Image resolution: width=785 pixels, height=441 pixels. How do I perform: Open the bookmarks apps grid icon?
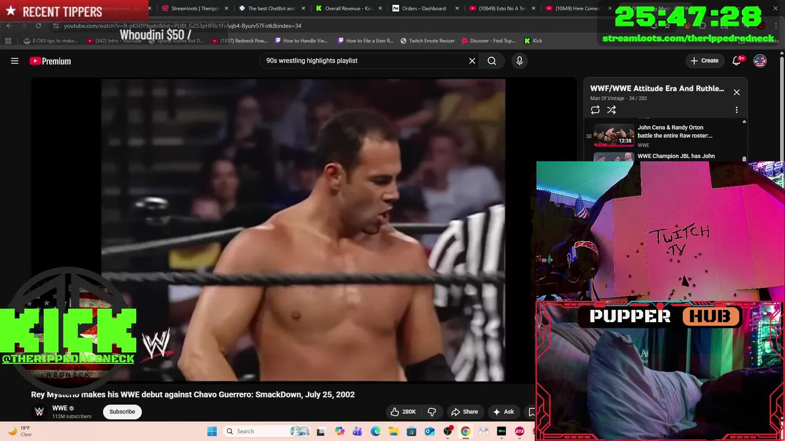[x=8, y=41]
